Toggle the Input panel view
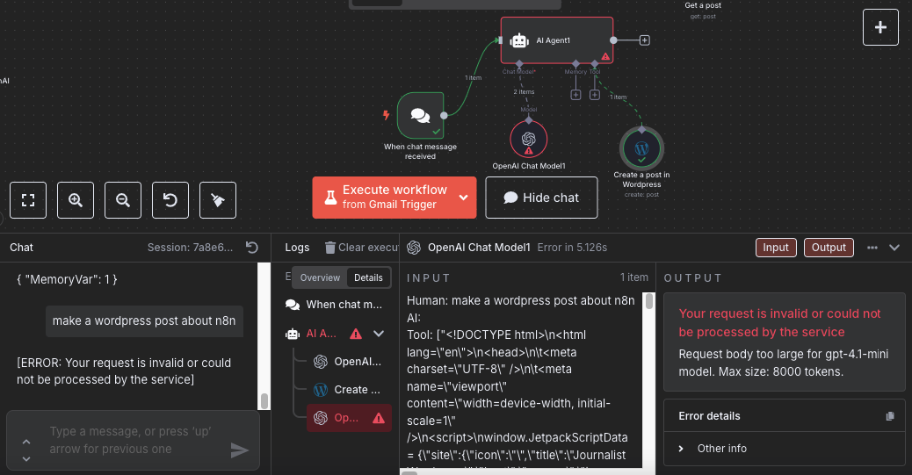 776,248
